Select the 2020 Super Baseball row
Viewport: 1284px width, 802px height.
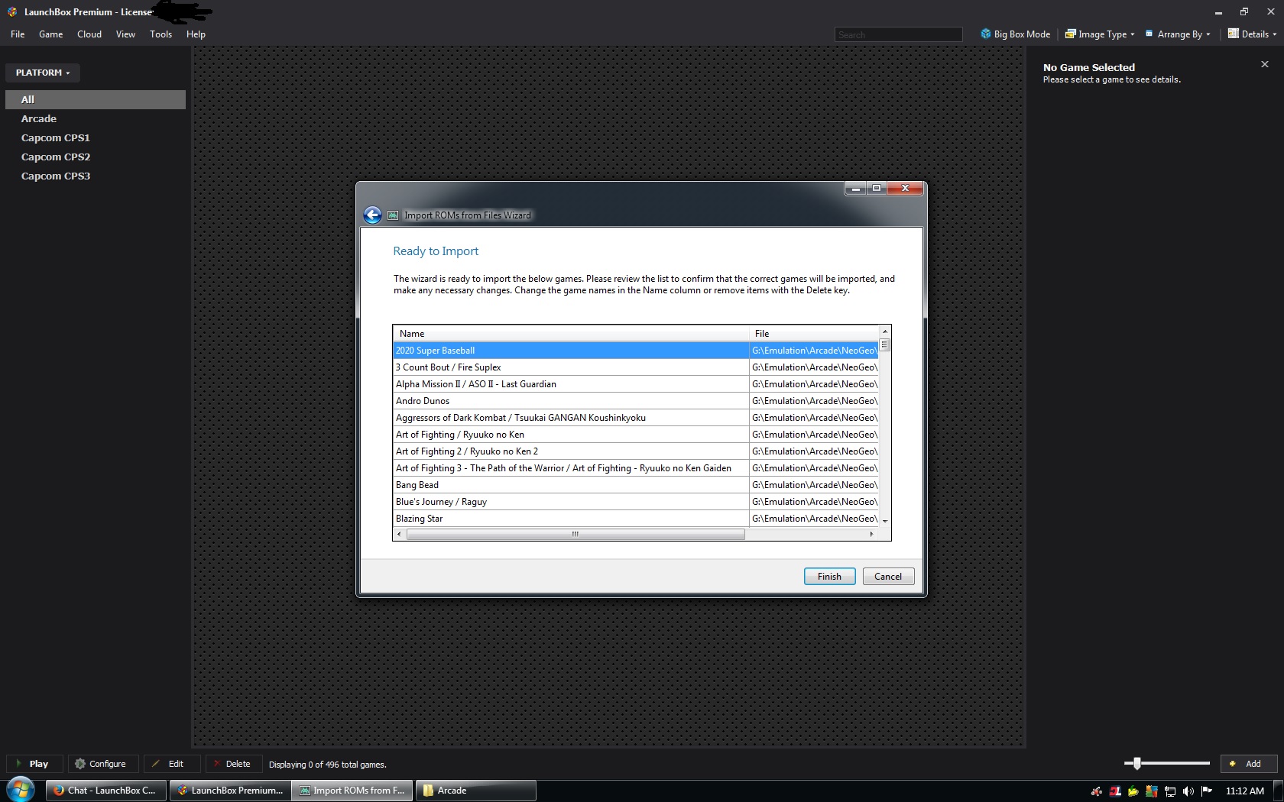pos(635,351)
